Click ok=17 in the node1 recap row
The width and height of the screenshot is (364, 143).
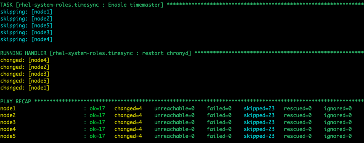coord(97,108)
